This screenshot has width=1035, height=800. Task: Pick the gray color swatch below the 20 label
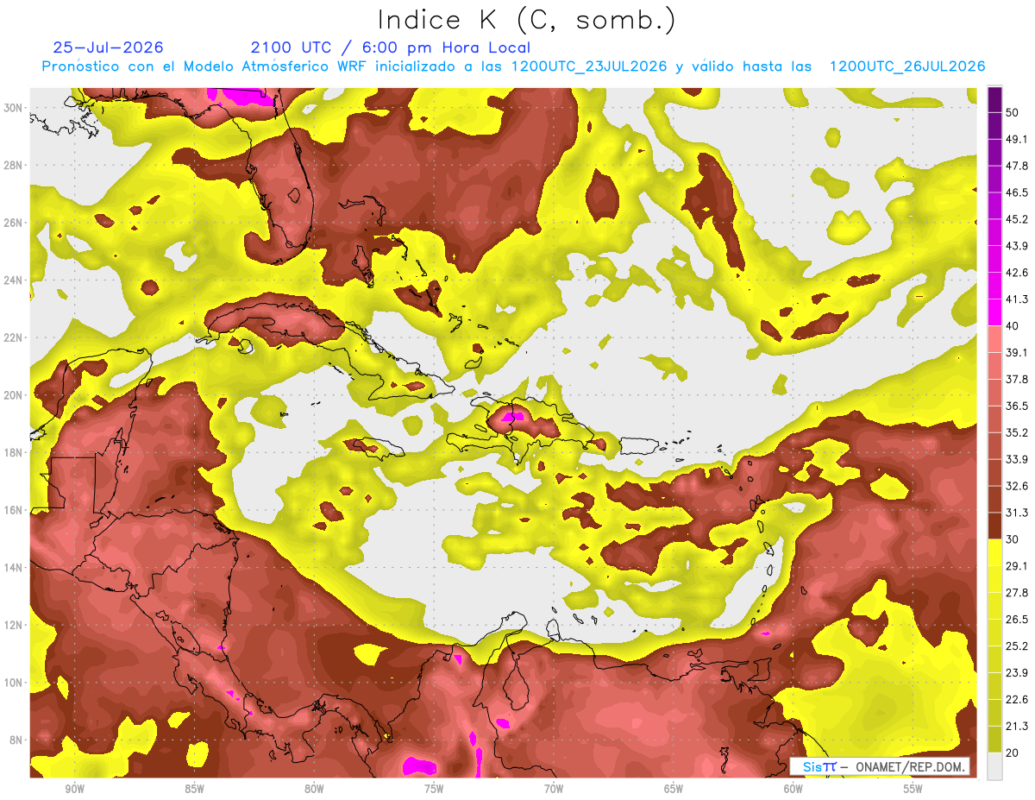[994, 766]
